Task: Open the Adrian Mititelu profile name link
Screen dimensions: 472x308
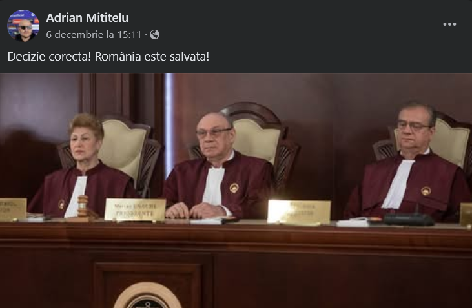Action: pyautogui.click(x=87, y=18)
